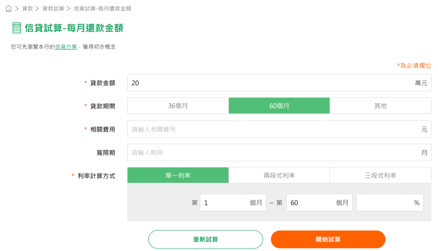438x251 pixels.
Task: Focus the 相關費用 input field
Action: pyautogui.click(x=269, y=129)
